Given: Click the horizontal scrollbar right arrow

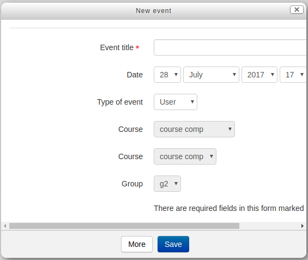Looking at the screenshot, I should [303, 226].
